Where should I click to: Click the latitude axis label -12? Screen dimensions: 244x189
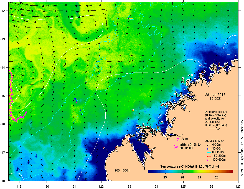pos(3,11)
